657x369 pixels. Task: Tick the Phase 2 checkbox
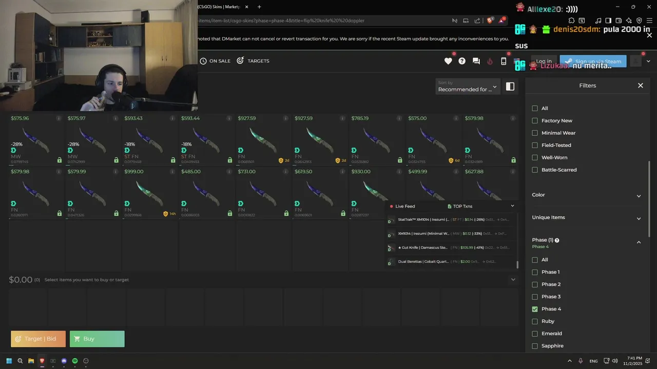pos(535,284)
